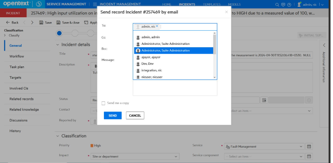Open the MODELS menu
The image size is (333, 163).
[234, 4]
